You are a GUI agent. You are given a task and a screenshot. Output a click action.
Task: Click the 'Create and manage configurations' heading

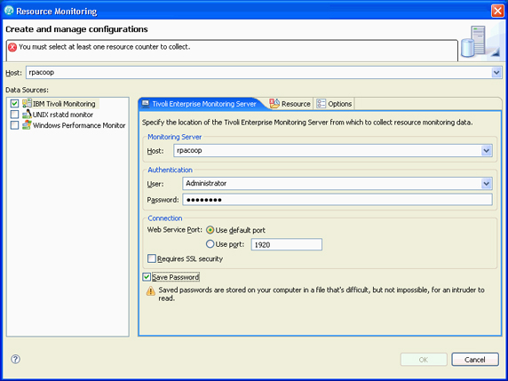click(76, 29)
